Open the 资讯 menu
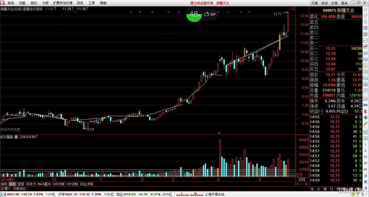Screen dimensions: 369x197 coord(80,3)
